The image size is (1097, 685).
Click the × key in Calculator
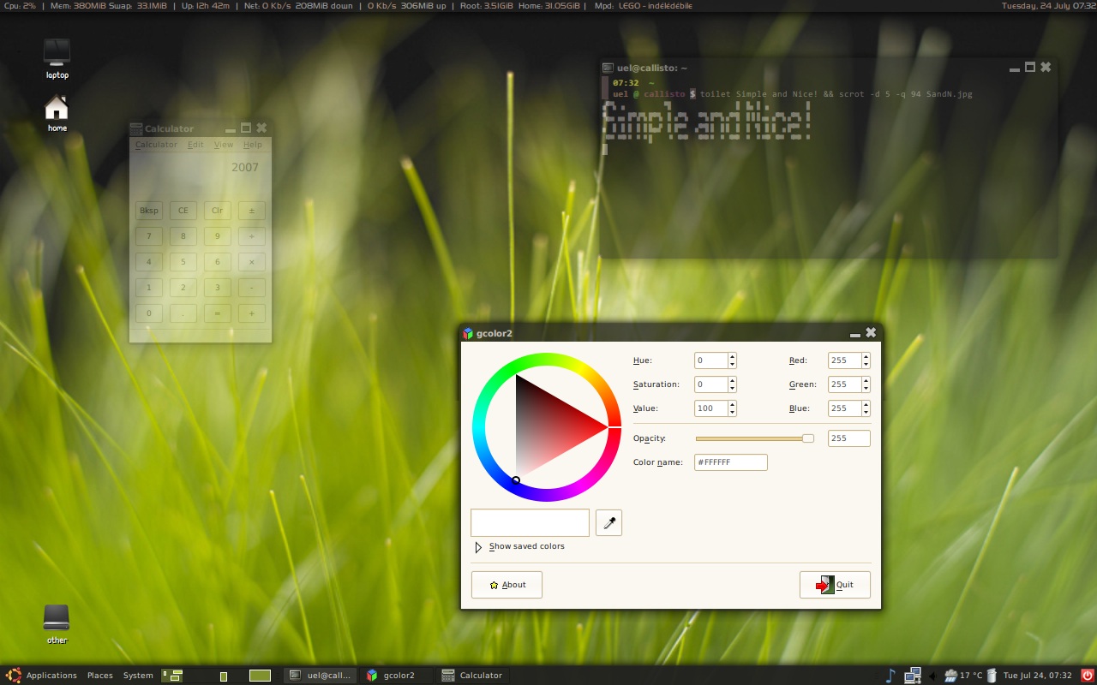[252, 262]
